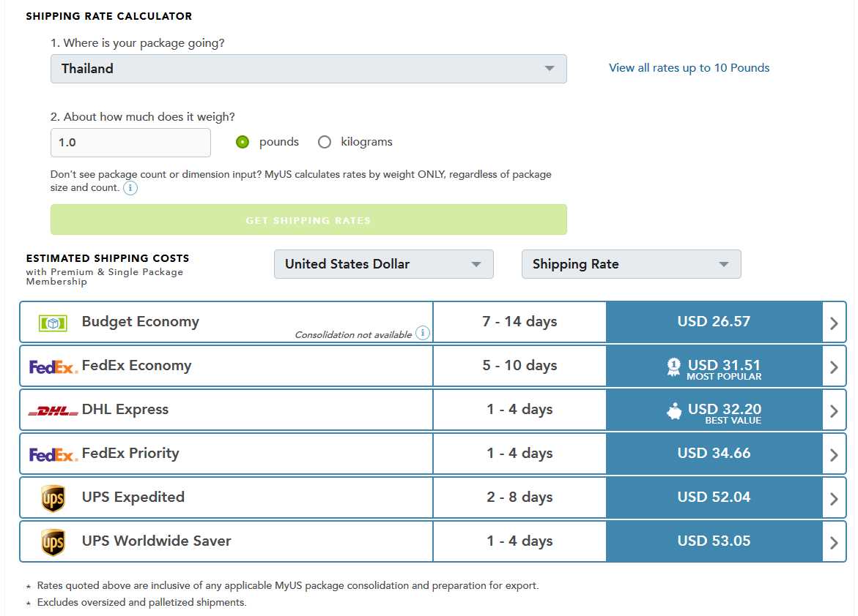Expand UPS Worldwide Saver row arrow

pyautogui.click(x=834, y=542)
